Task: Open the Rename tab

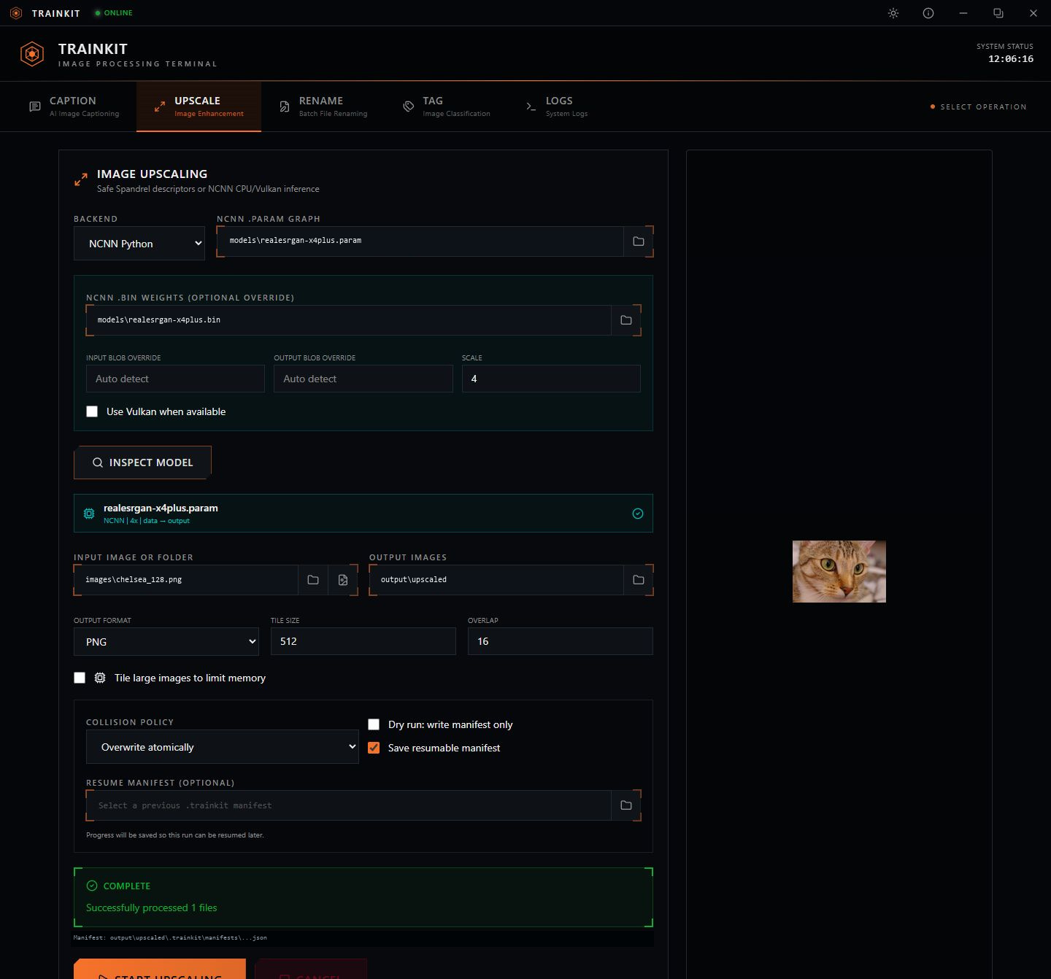Action: (x=323, y=107)
